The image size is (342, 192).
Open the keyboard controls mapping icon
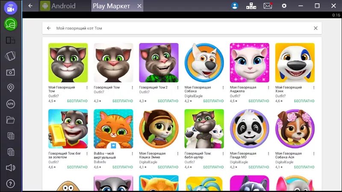pyautogui.click(x=251, y=6)
